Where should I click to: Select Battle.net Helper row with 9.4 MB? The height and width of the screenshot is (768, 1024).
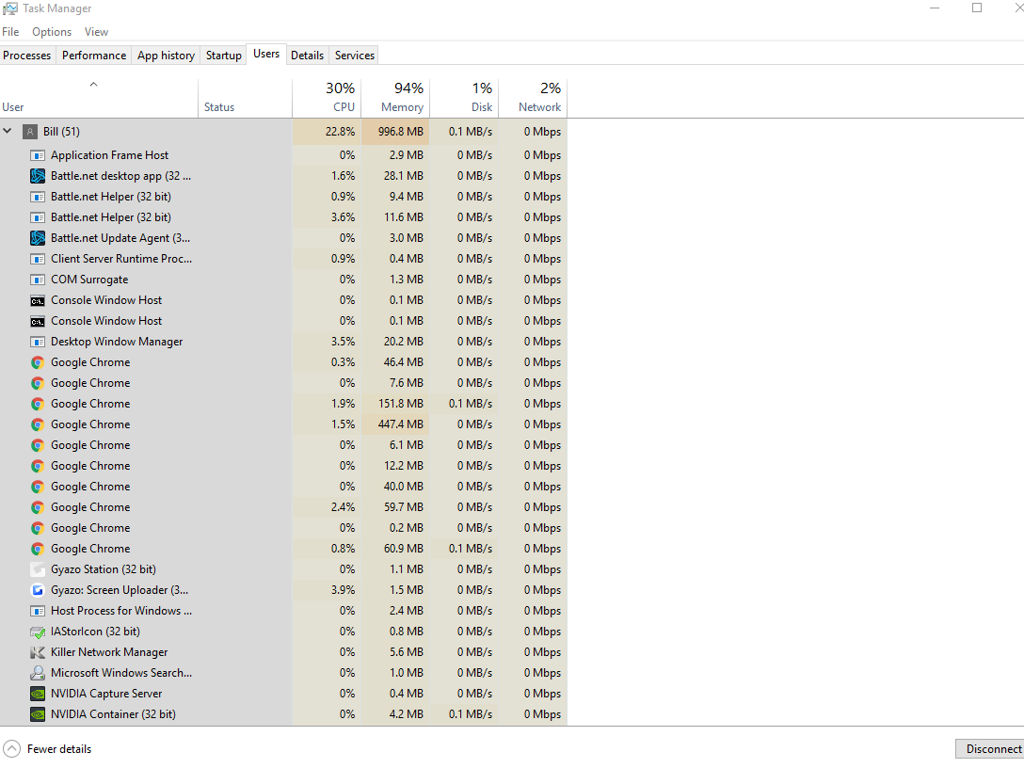point(283,197)
